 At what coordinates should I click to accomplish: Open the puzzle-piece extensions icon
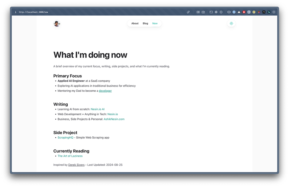coord(229,12)
